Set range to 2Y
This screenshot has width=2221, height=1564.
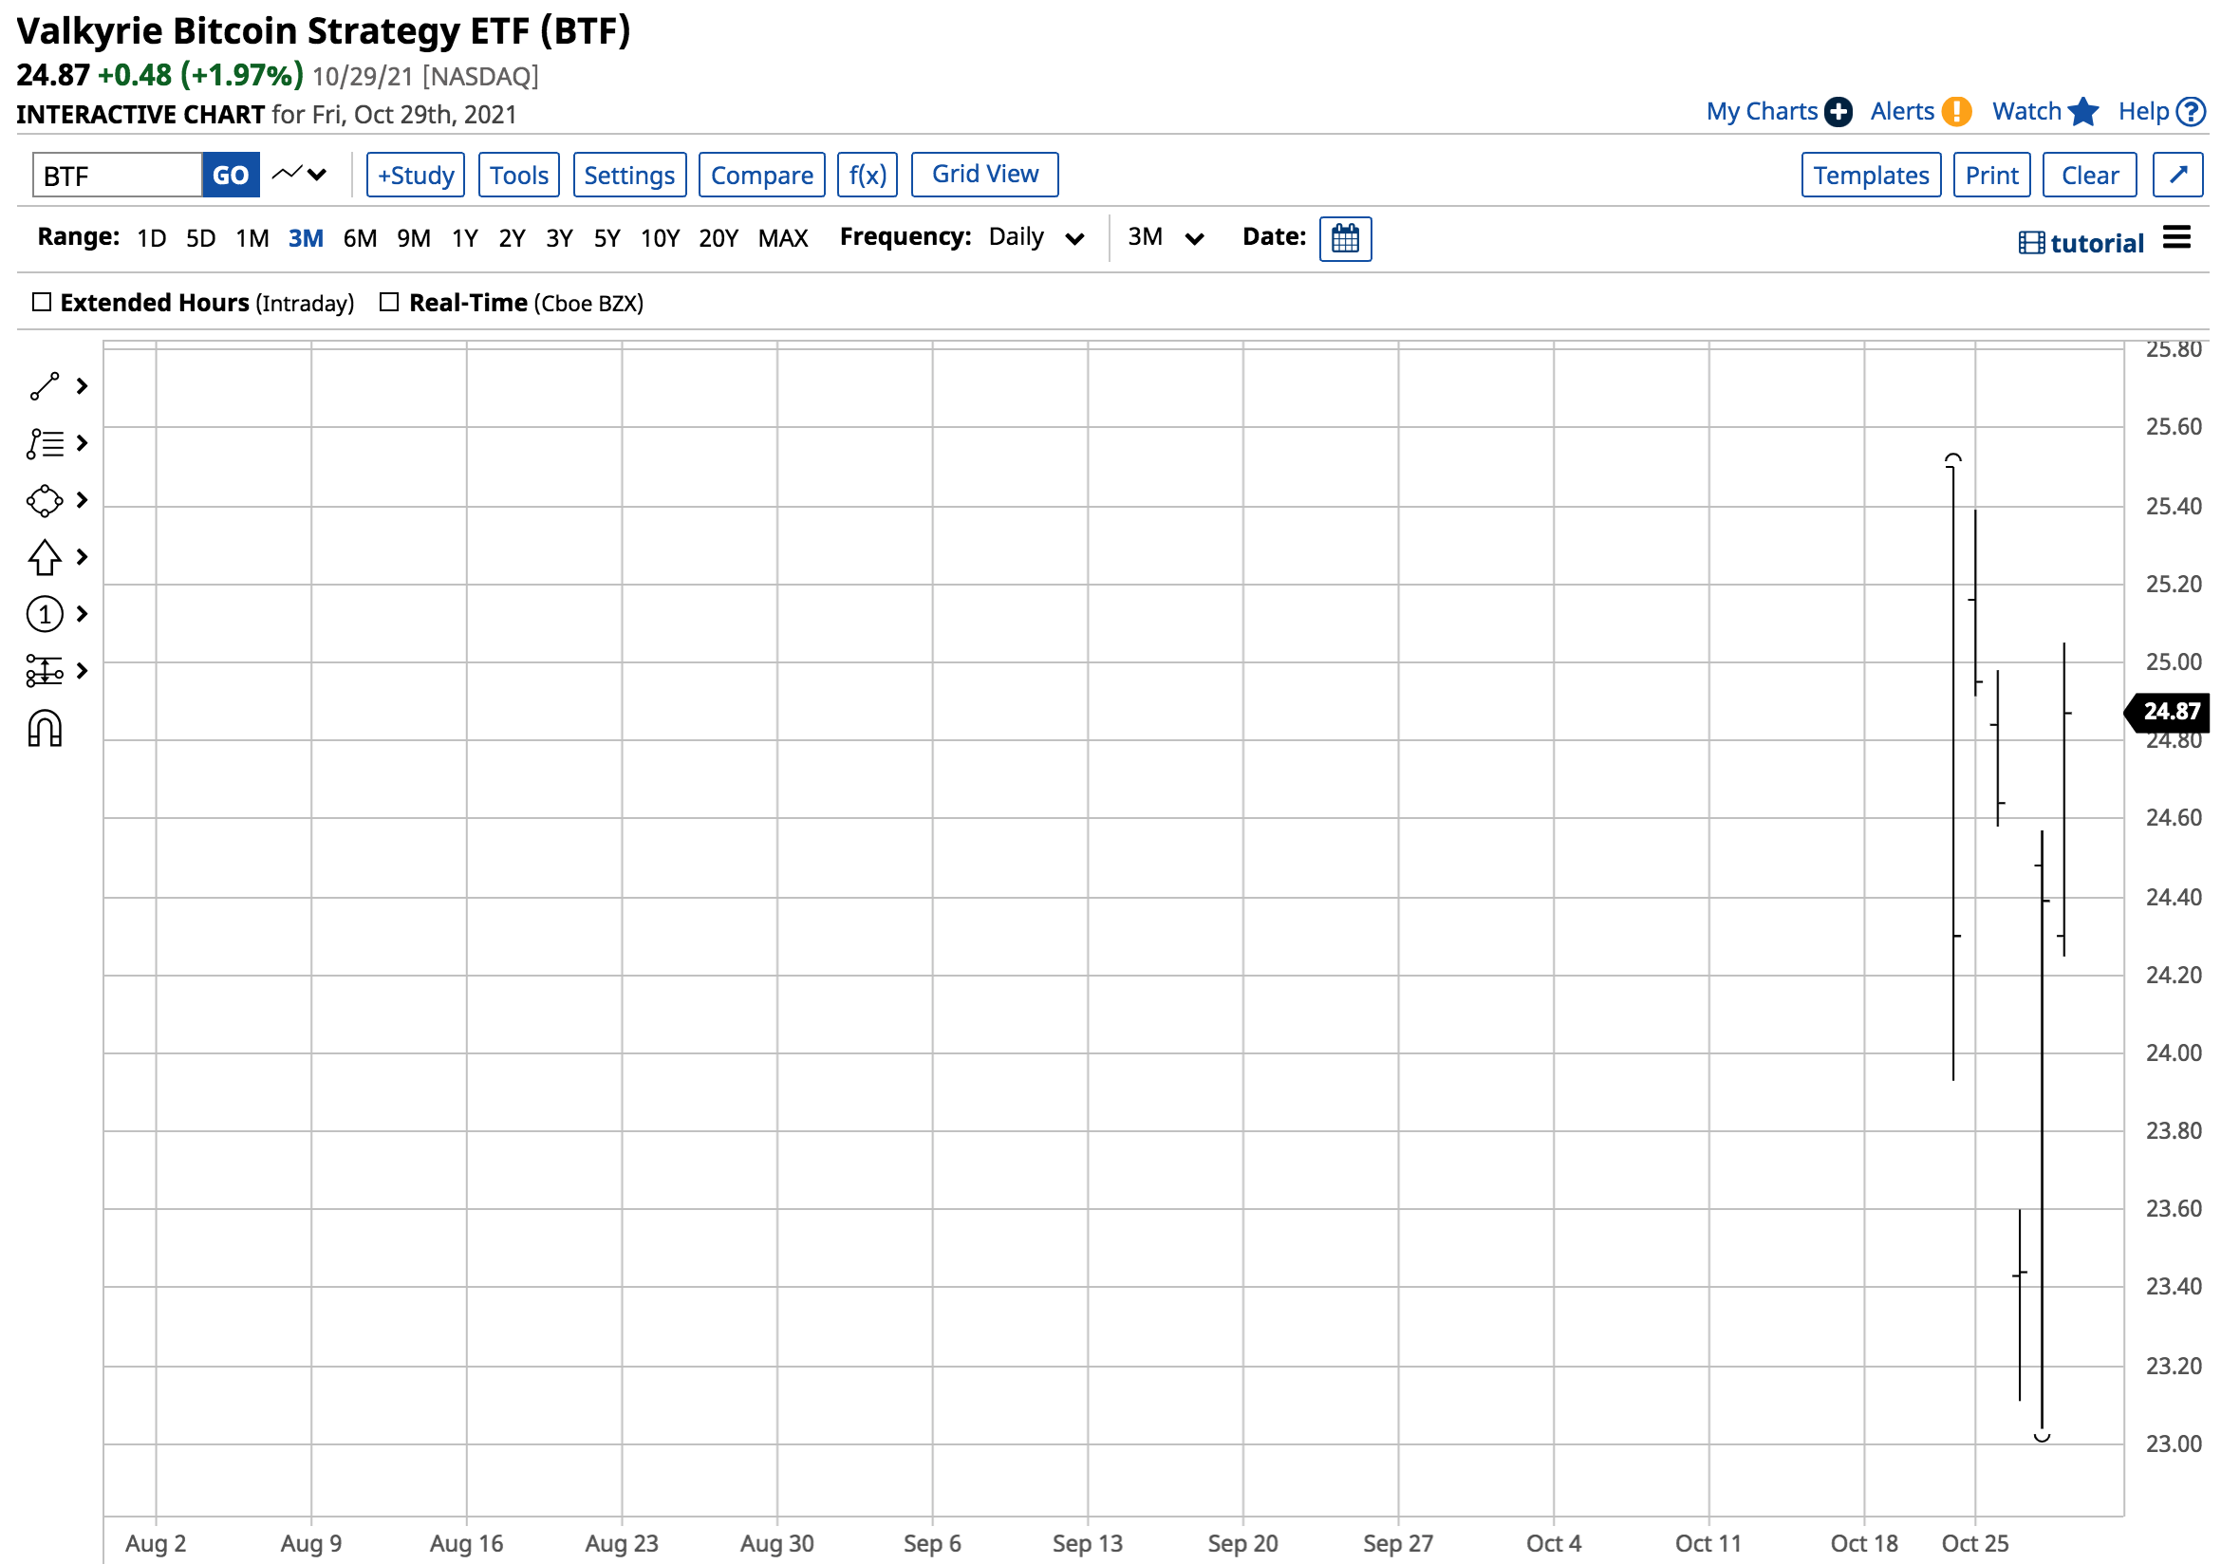pyautogui.click(x=512, y=238)
